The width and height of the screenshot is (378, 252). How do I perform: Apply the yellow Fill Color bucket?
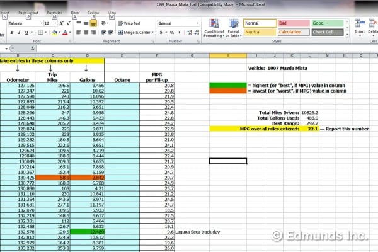click(x=54, y=33)
